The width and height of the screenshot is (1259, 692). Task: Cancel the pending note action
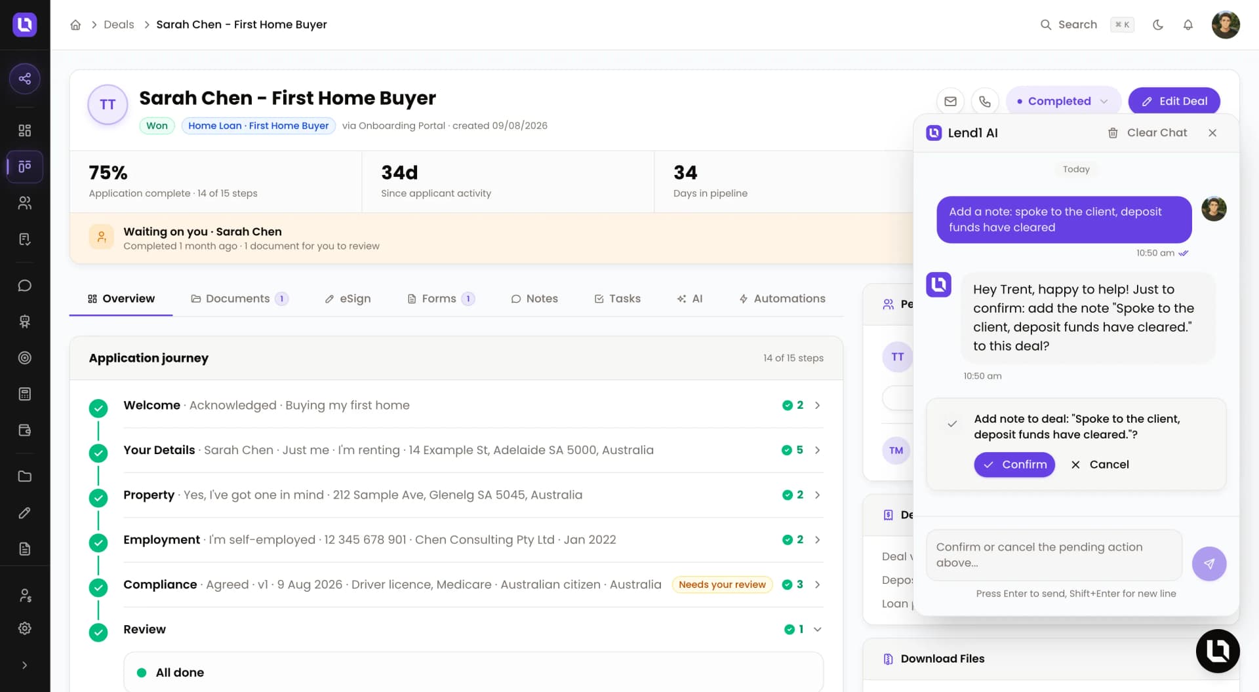tap(1100, 465)
